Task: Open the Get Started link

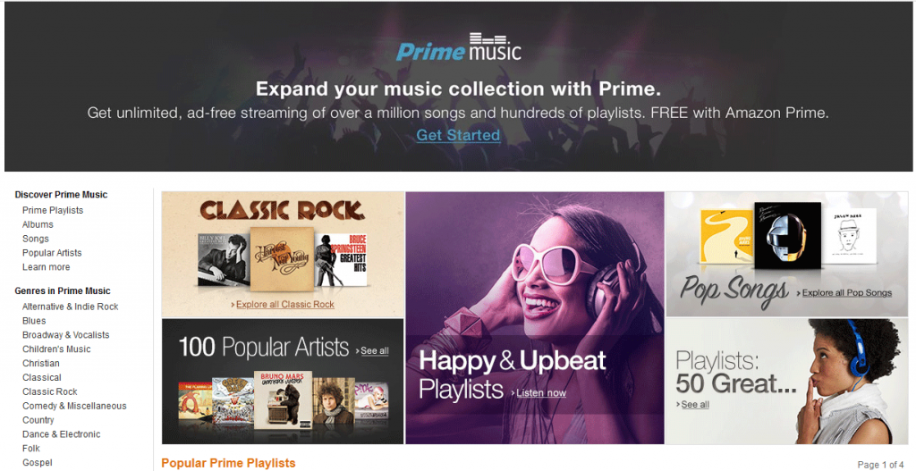Action: (458, 136)
